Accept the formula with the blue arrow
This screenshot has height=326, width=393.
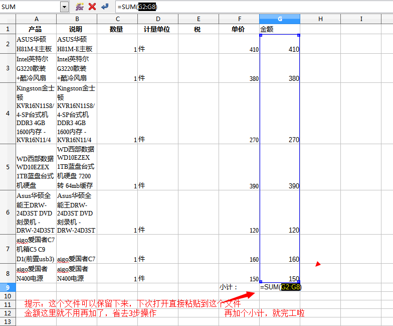pyautogui.click(x=105, y=7)
